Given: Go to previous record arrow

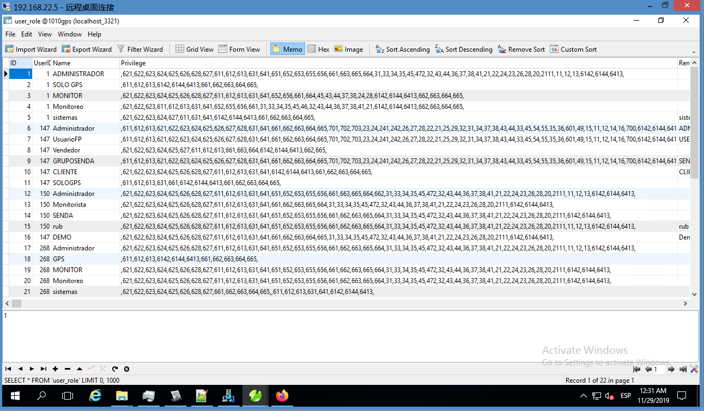Looking at the screenshot, I should point(20,369).
